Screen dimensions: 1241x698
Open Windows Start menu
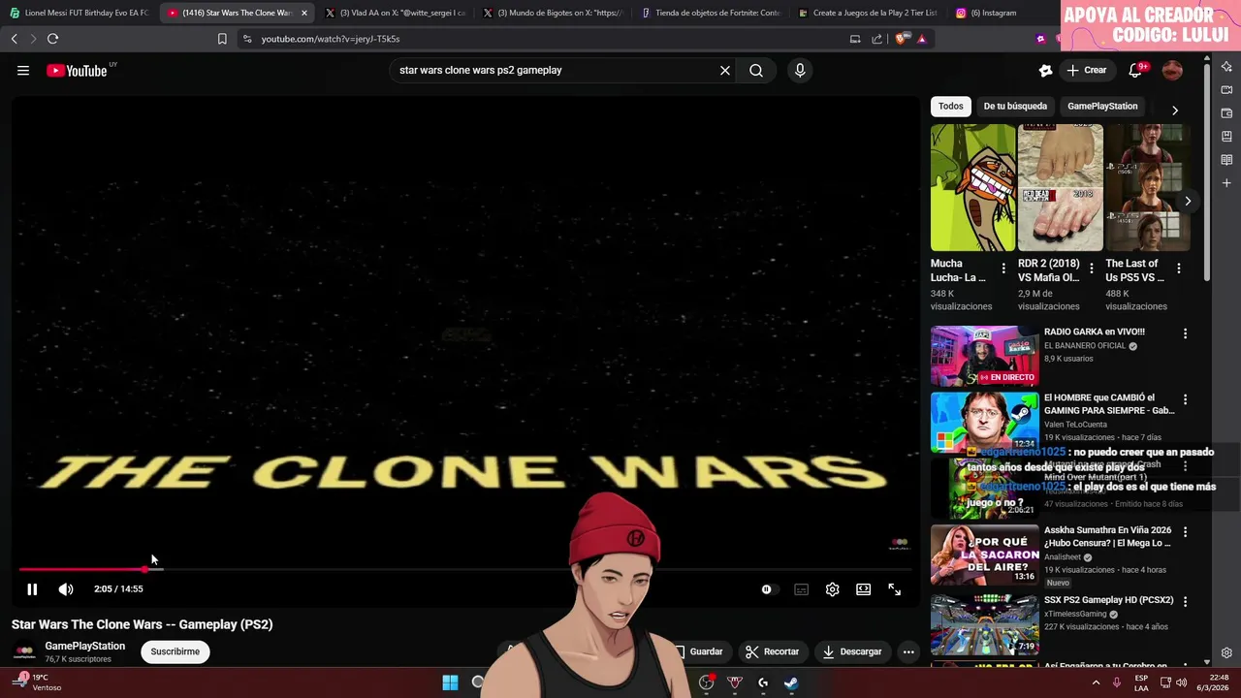pyautogui.click(x=450, y=682)
